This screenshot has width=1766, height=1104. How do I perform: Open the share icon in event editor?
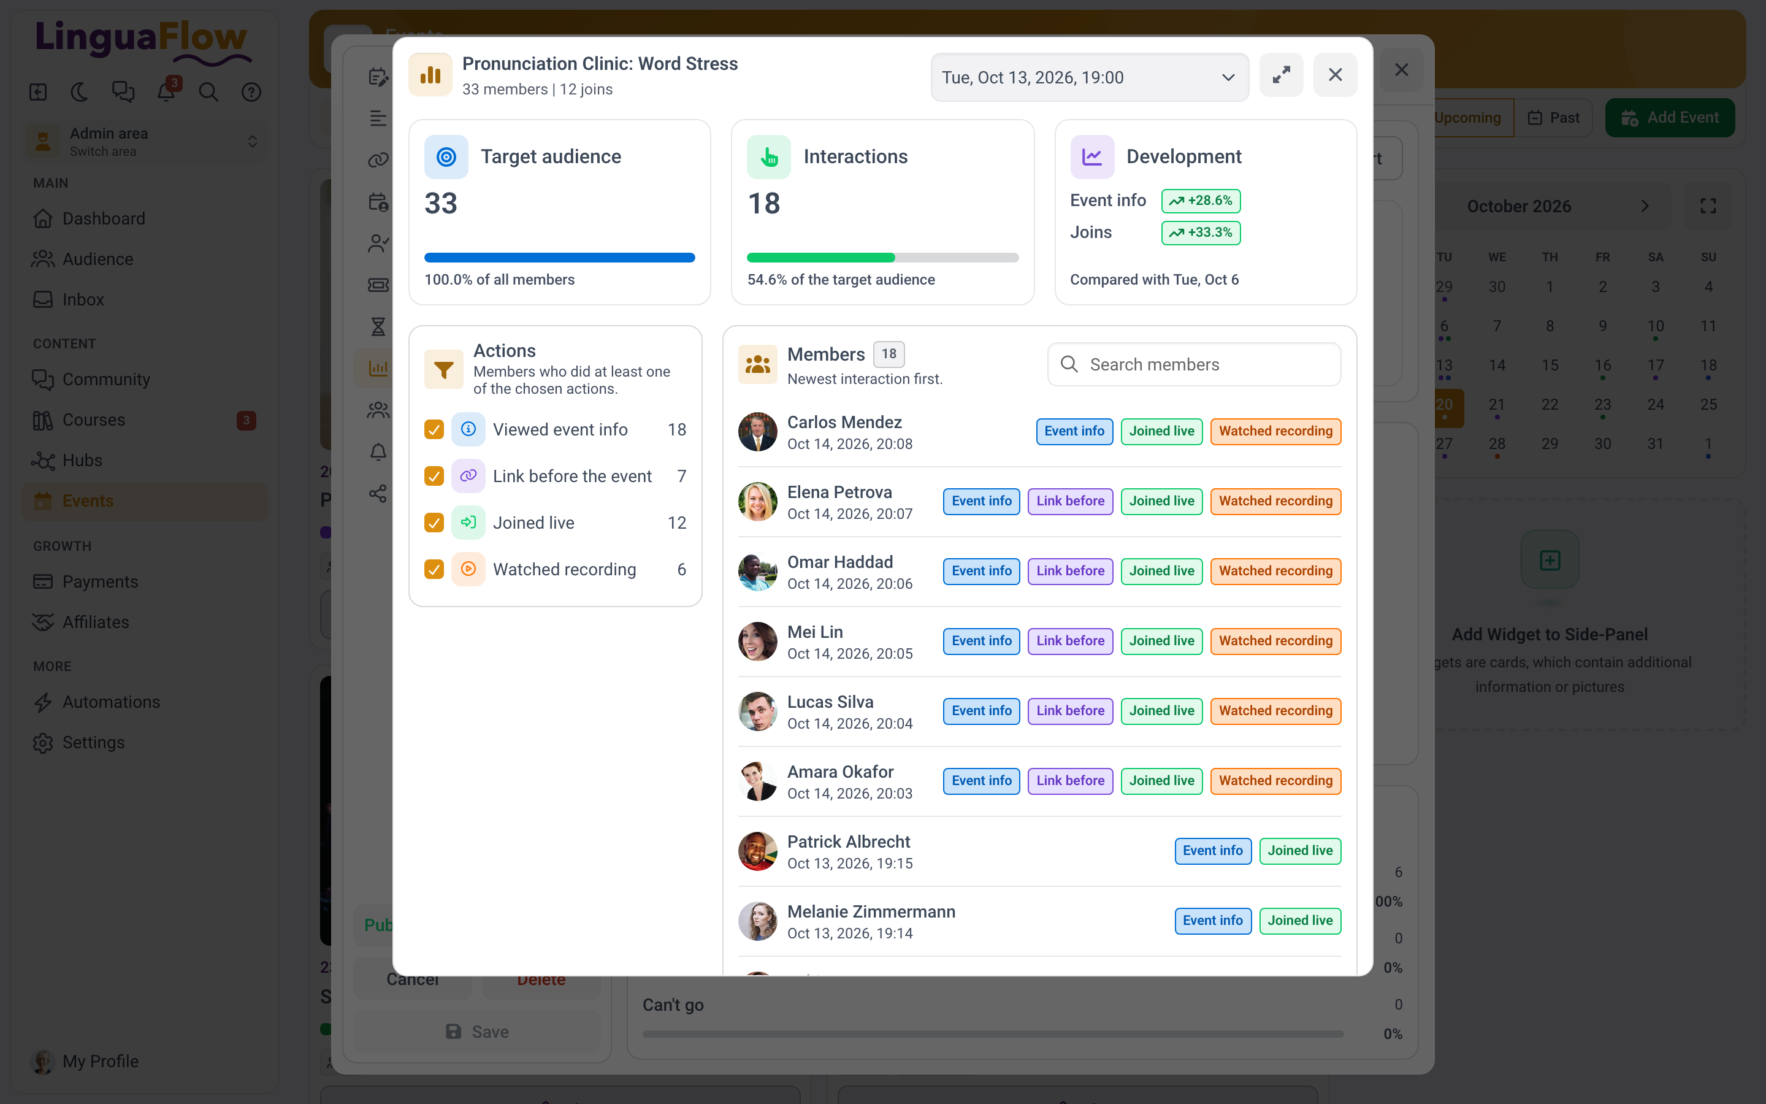(377, 494)
